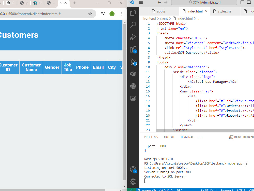Image resolution: width=254 pixels, height=191 pixels.
Task: Select the client folder in the breadcrumb
Action: pos(164,19)
